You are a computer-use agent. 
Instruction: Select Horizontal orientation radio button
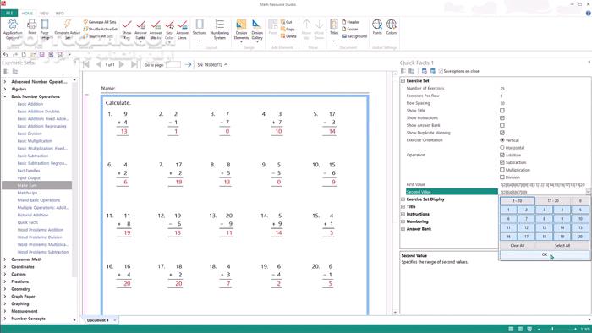tap(502, 147)
